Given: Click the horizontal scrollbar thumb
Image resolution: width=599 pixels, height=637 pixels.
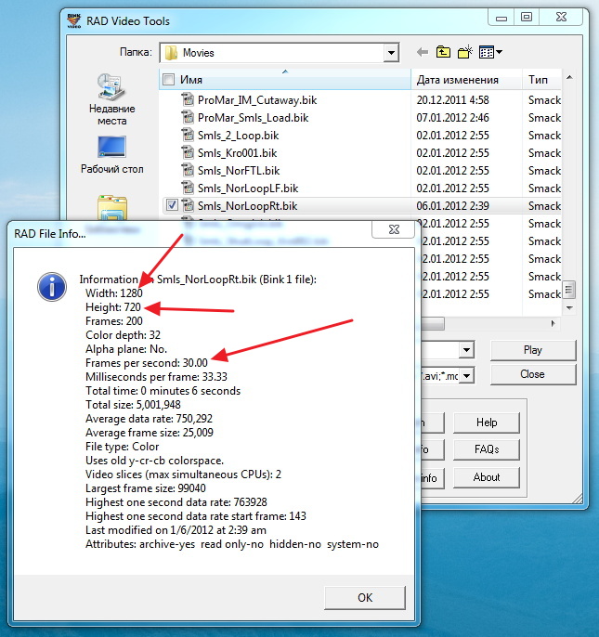Looking at the screenshot, I should [x=433, y=324].
